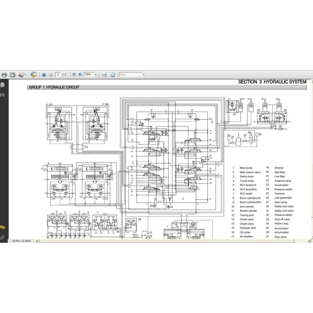Click the 'GROUP 1 HYDRAULIC CIRCUIT' heading
This screenshot has width=313, height=313.
[54, 87]
